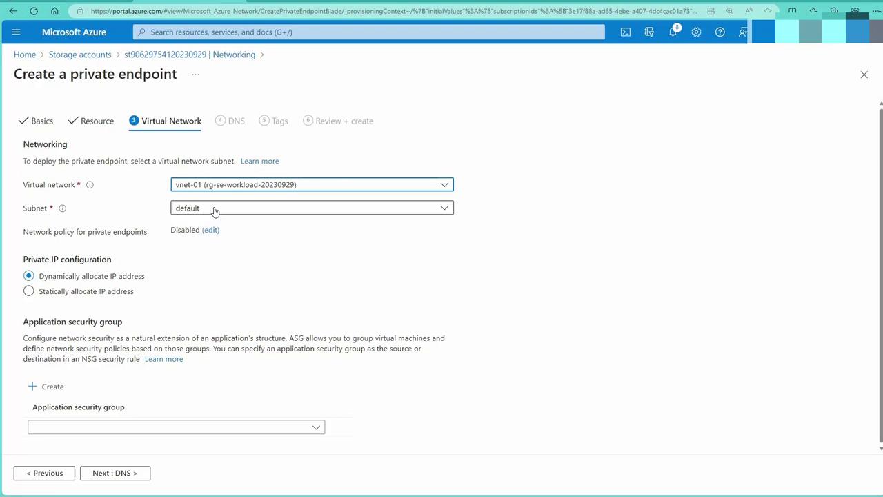Click the plus icon to create ASG

[x=32, y=387]
